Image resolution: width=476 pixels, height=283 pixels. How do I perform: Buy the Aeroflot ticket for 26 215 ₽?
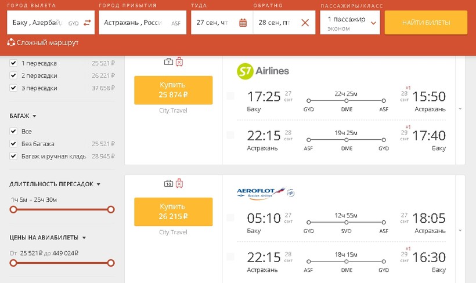(x=173, y=211)
